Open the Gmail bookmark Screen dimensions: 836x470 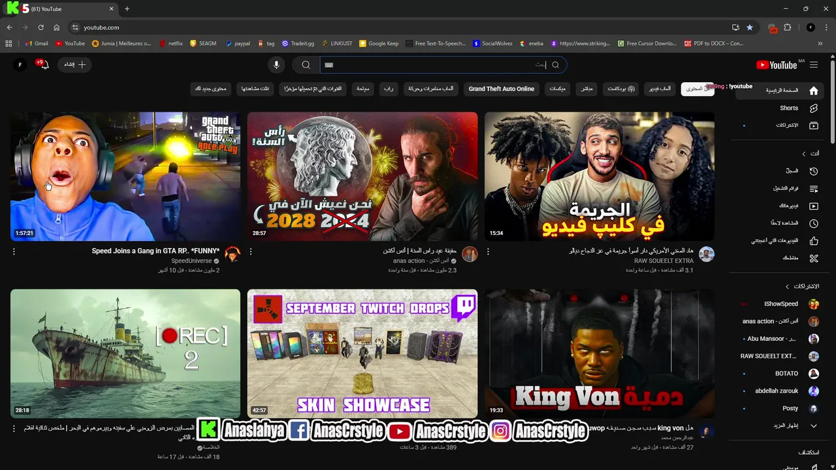[37, 44]
